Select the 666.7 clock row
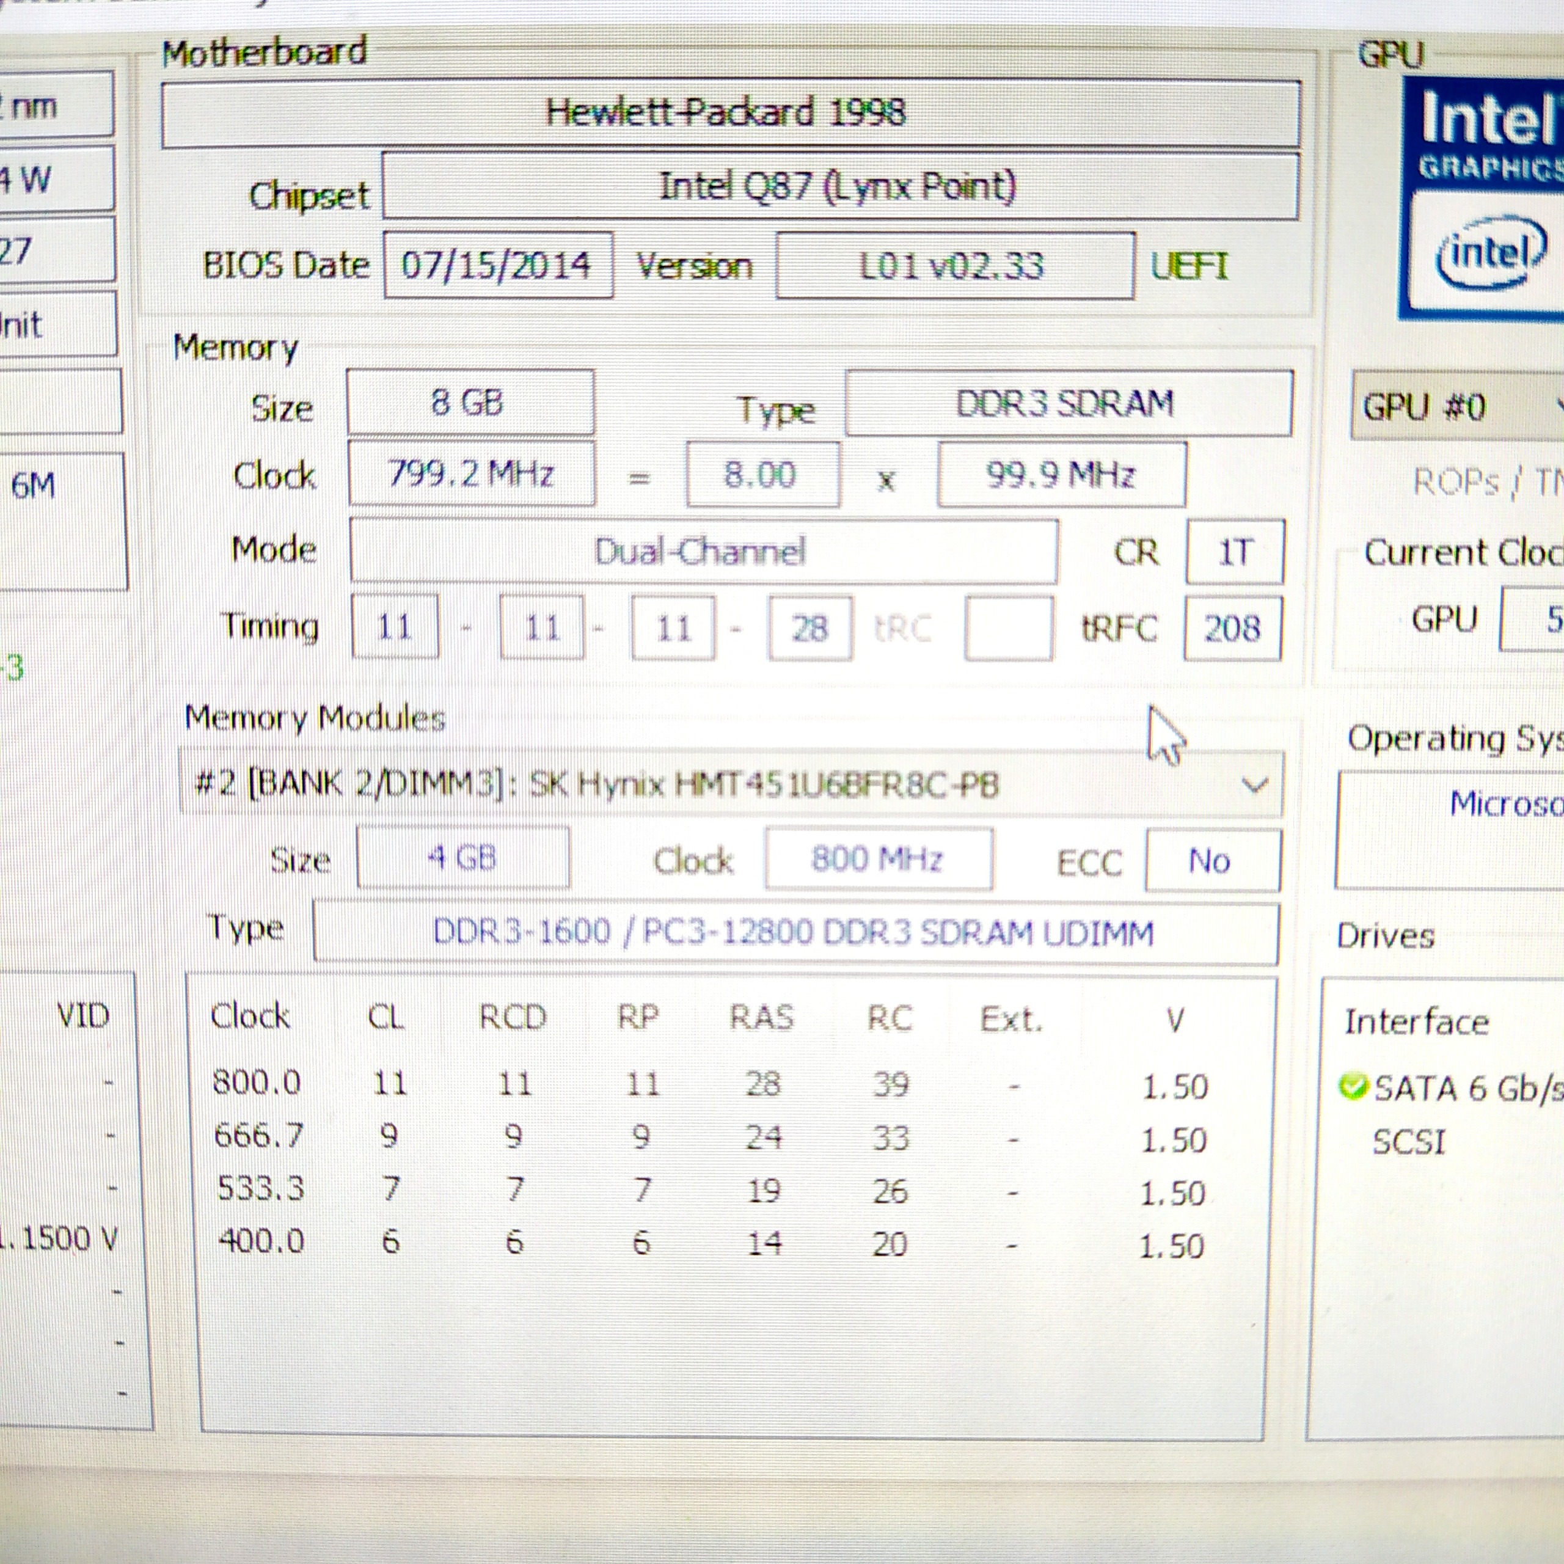Viewport: 1564px width, 1564px height. [x=711, y=1138]
